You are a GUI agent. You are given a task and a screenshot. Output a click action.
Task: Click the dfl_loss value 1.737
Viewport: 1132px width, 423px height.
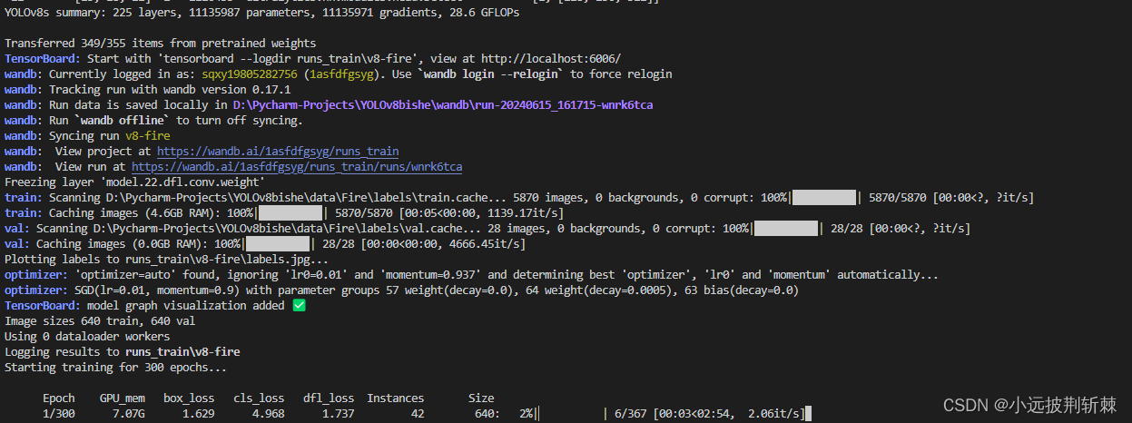[339, 414]
